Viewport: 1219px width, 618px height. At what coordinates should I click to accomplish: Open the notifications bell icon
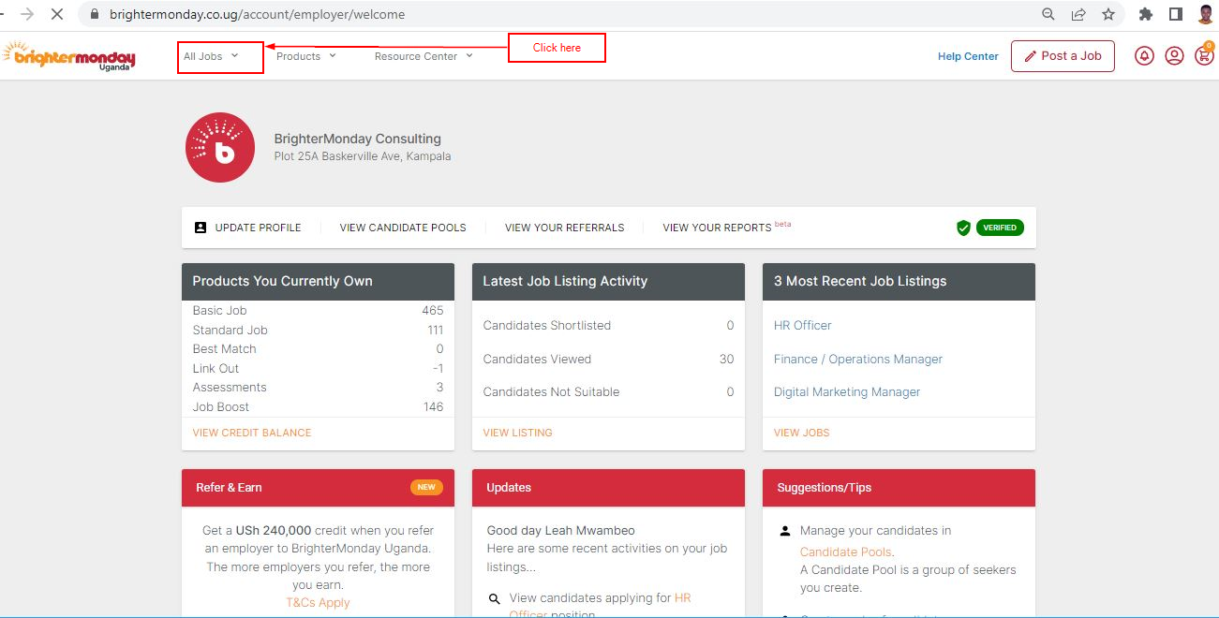coord(1144,56)
